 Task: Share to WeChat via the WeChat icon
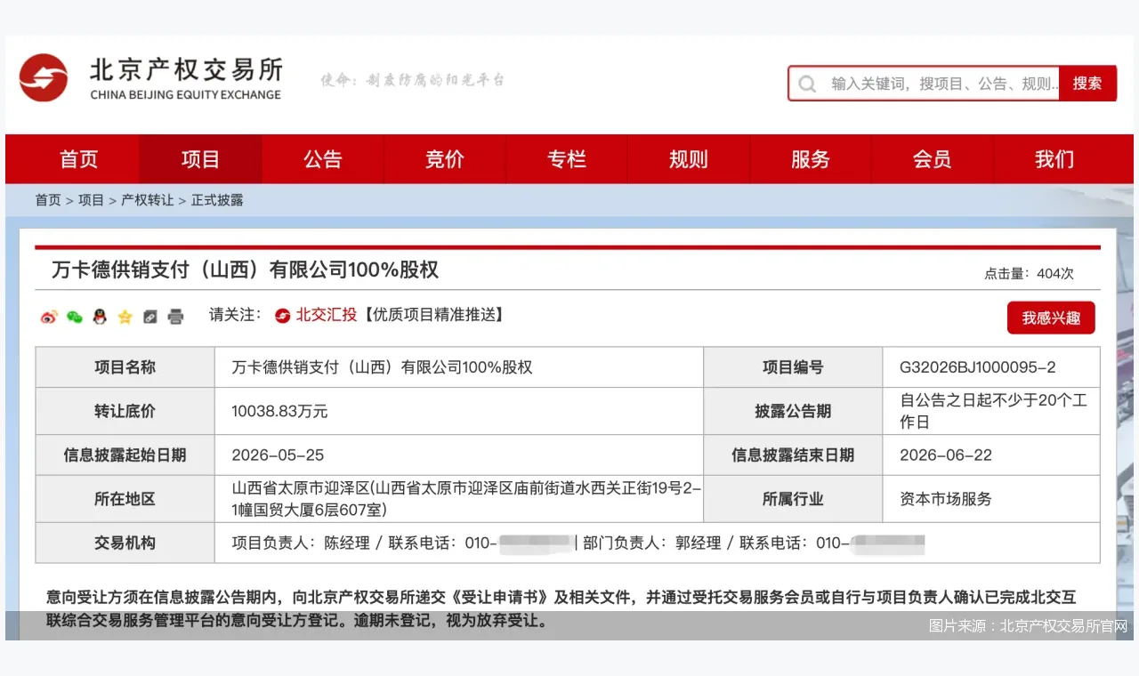(x=75, y=316)
